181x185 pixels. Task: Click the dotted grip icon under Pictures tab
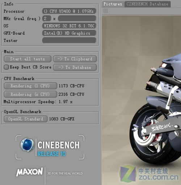click(106, 11)
